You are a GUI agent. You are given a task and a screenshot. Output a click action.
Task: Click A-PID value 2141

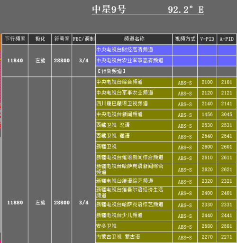coord(227,103)
